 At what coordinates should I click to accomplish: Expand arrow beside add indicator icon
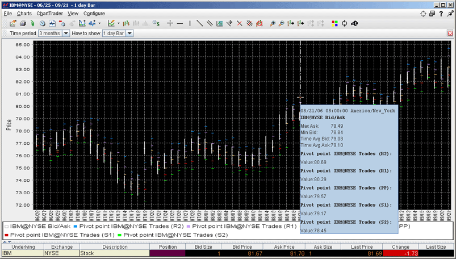99,23
